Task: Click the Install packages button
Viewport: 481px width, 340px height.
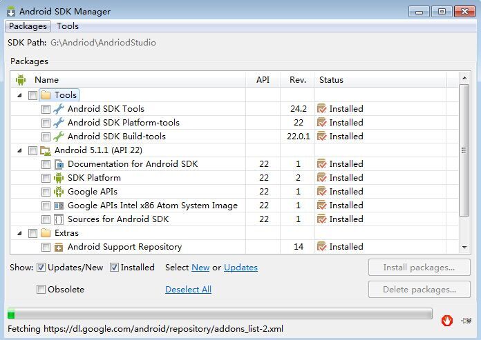Action: point(419,268)
